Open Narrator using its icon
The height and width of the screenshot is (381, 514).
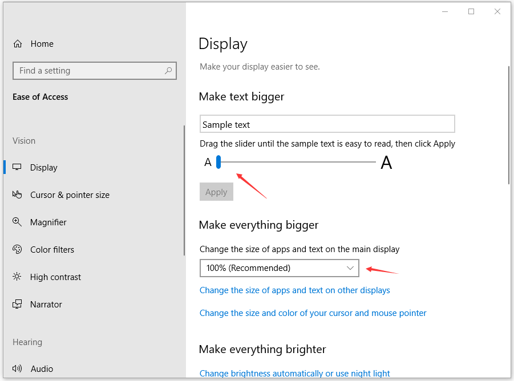tap(18, 305)
